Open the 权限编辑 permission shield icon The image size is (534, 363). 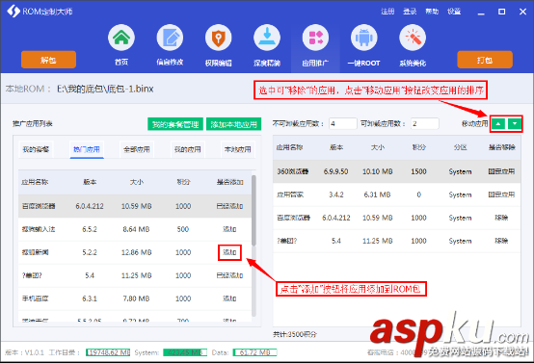tap(218, 38)
